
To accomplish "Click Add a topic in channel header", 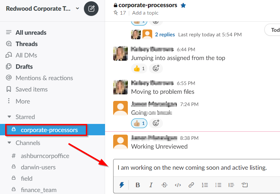I will [x=145, y=13].
